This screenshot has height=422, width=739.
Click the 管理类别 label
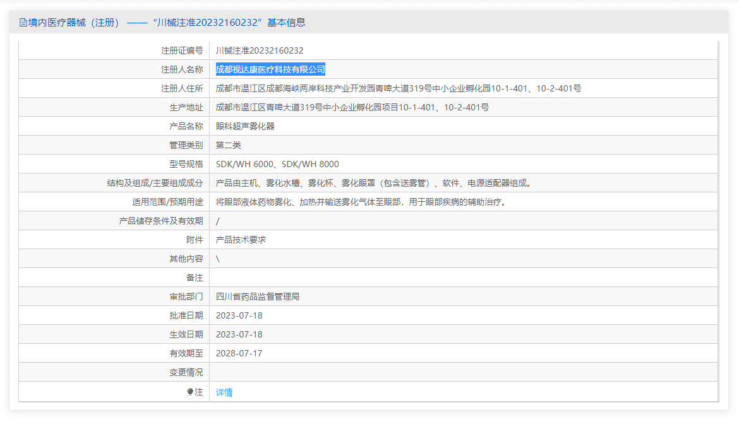pos(186,145)
